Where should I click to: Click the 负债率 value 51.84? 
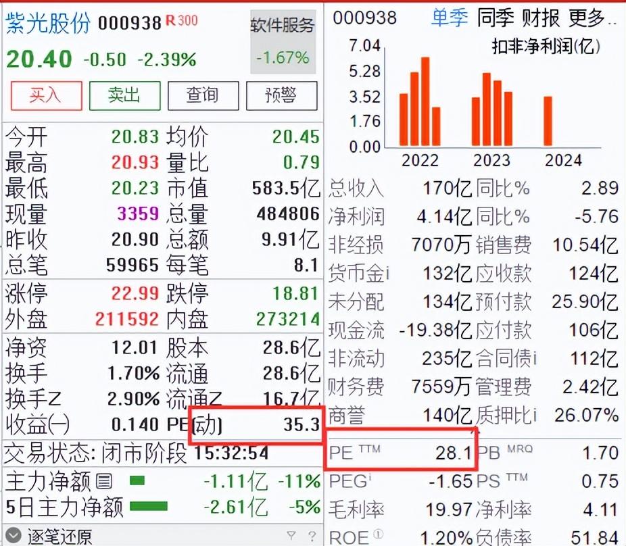pyautogui.click(x=594, y=537)
